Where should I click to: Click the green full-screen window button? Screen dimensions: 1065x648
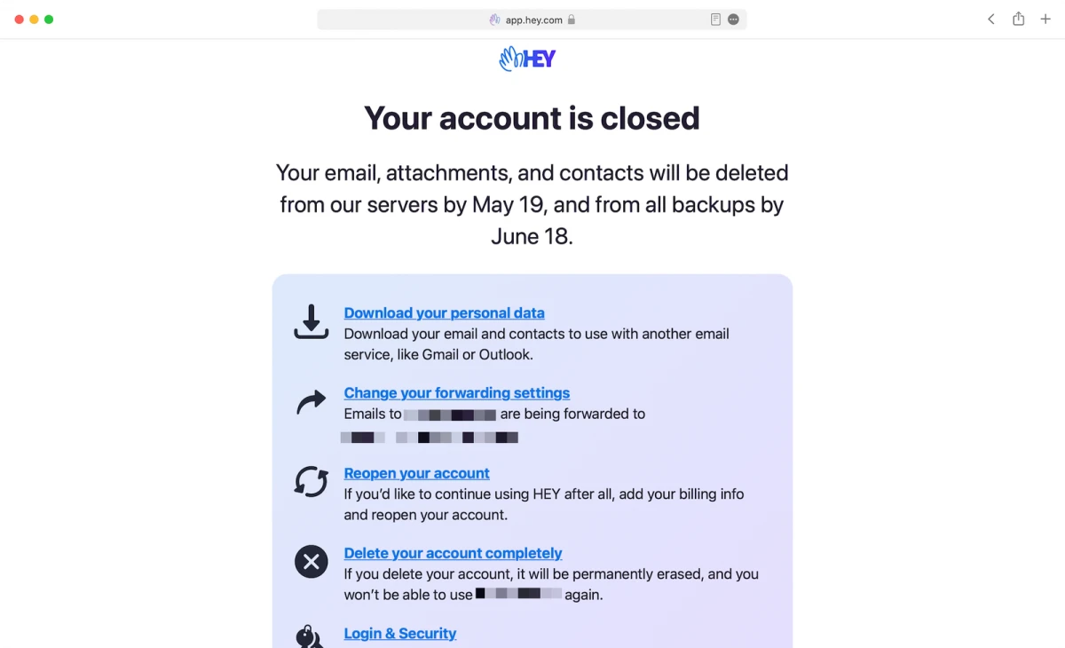49,20
